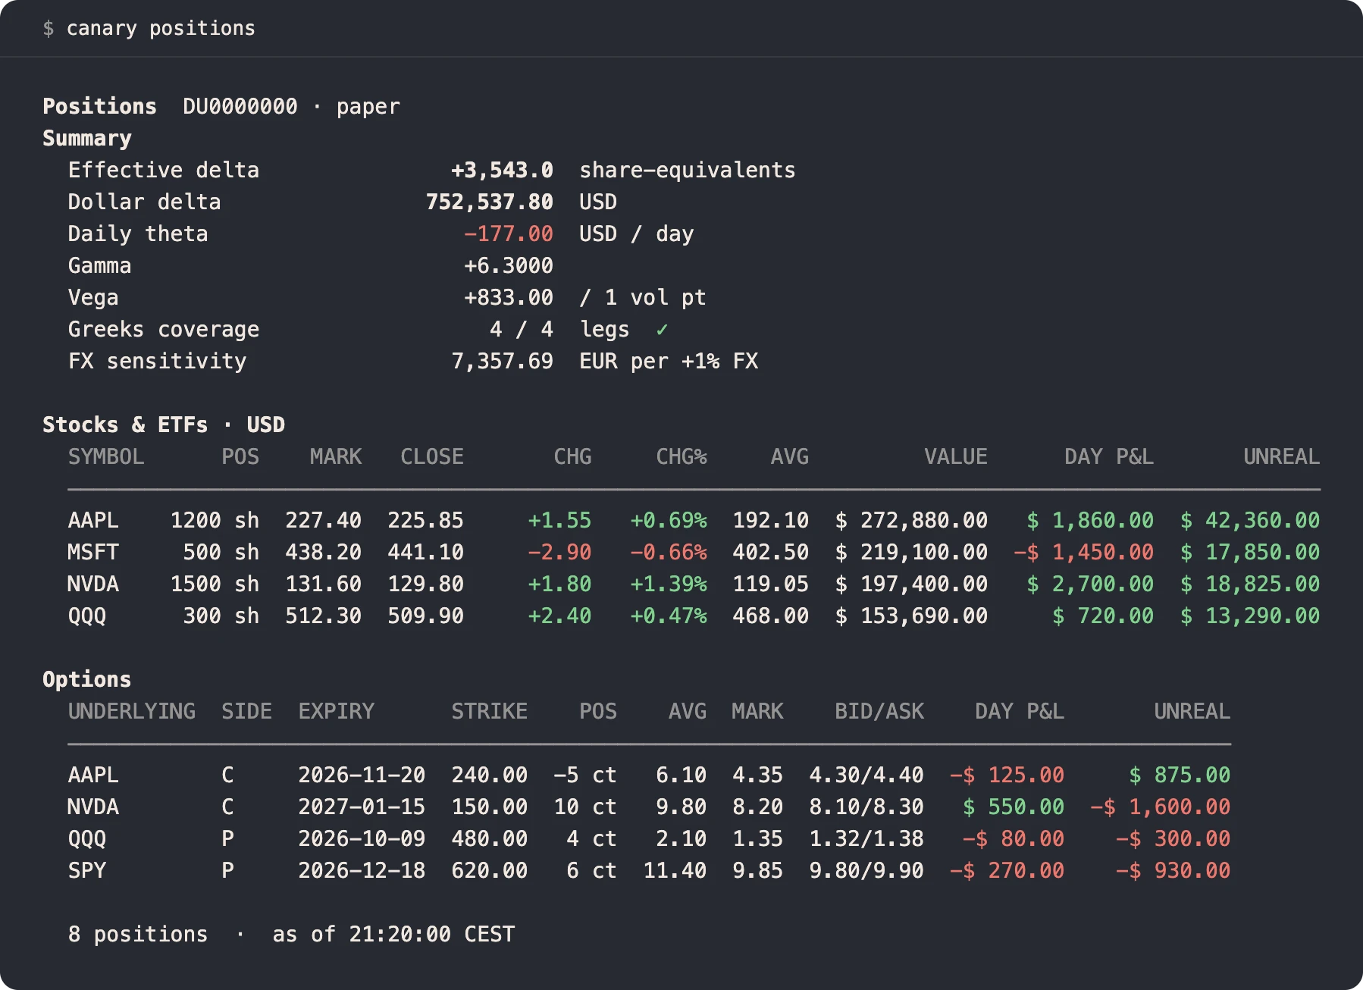Click the green Greeks coverage checkmark
1363x990 pixels.
tap(662, 329)
